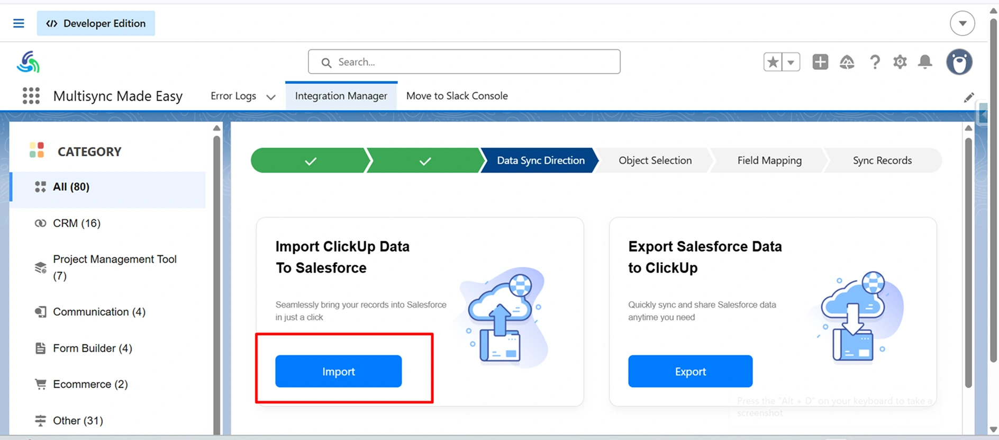Viewport: 999px width, 440px height.
Task: Click Export Salesforce Data to ClickUp heading
Action: [x=705, y=257]
